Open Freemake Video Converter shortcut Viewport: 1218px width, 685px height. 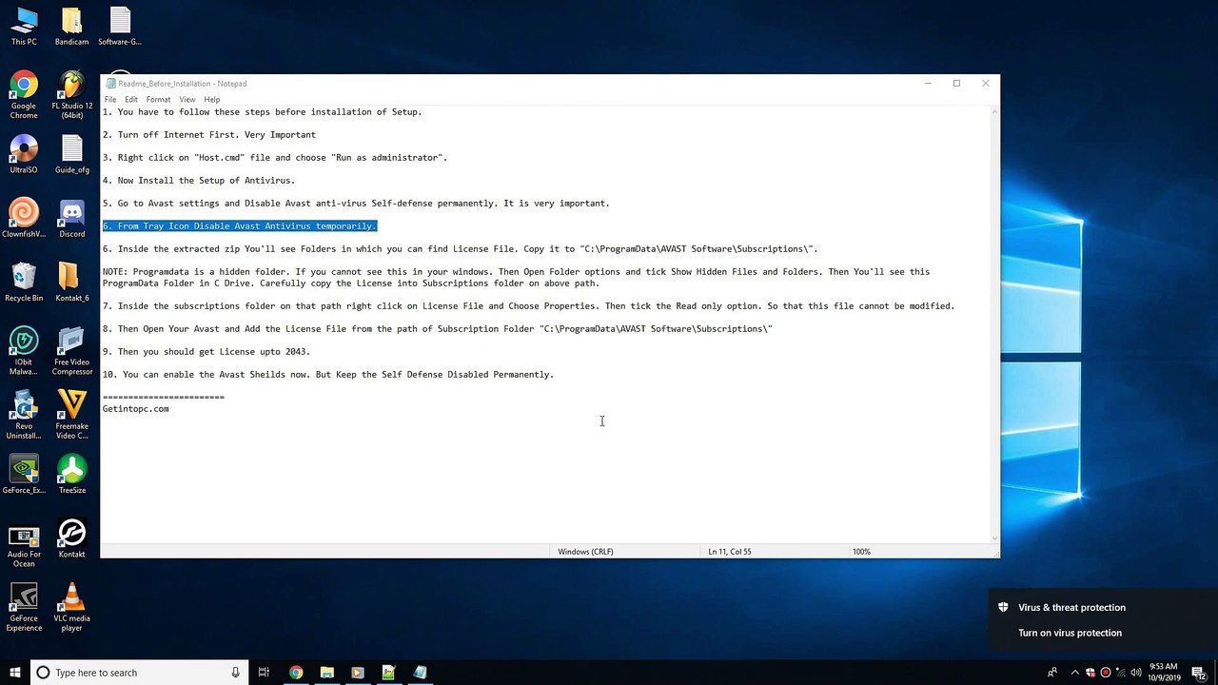(71, 415)
